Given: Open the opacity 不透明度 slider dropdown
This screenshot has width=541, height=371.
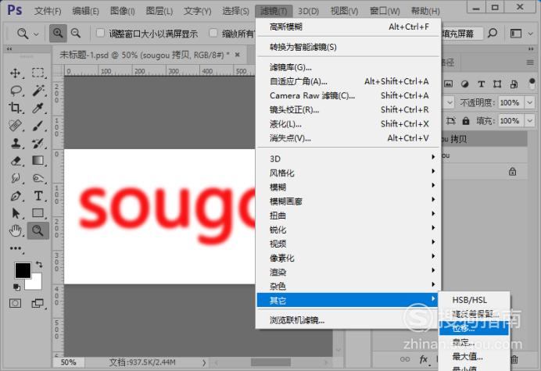Looking at the screenshot, I should tap(529, 102).
